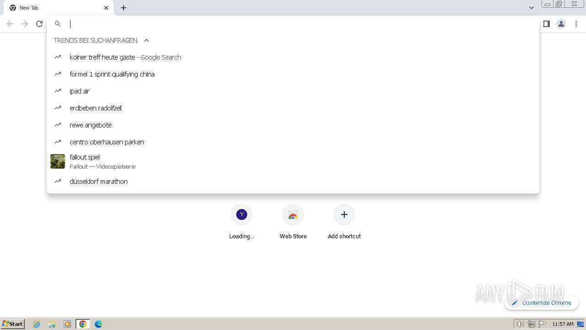This screenshot has height=330, width=586.
Task: Launch Internet Explorer from taskbar
Action: coord(37,324)
